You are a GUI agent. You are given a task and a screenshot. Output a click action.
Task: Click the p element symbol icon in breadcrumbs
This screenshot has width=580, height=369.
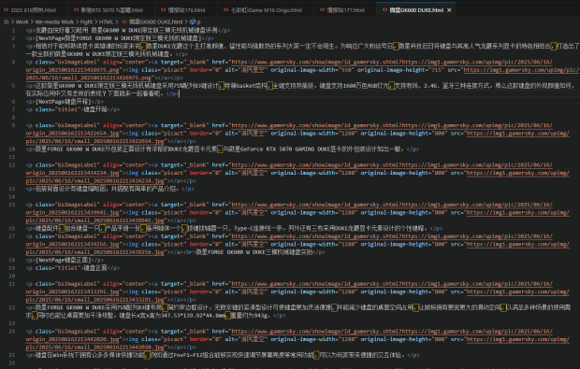click(193, 22)
